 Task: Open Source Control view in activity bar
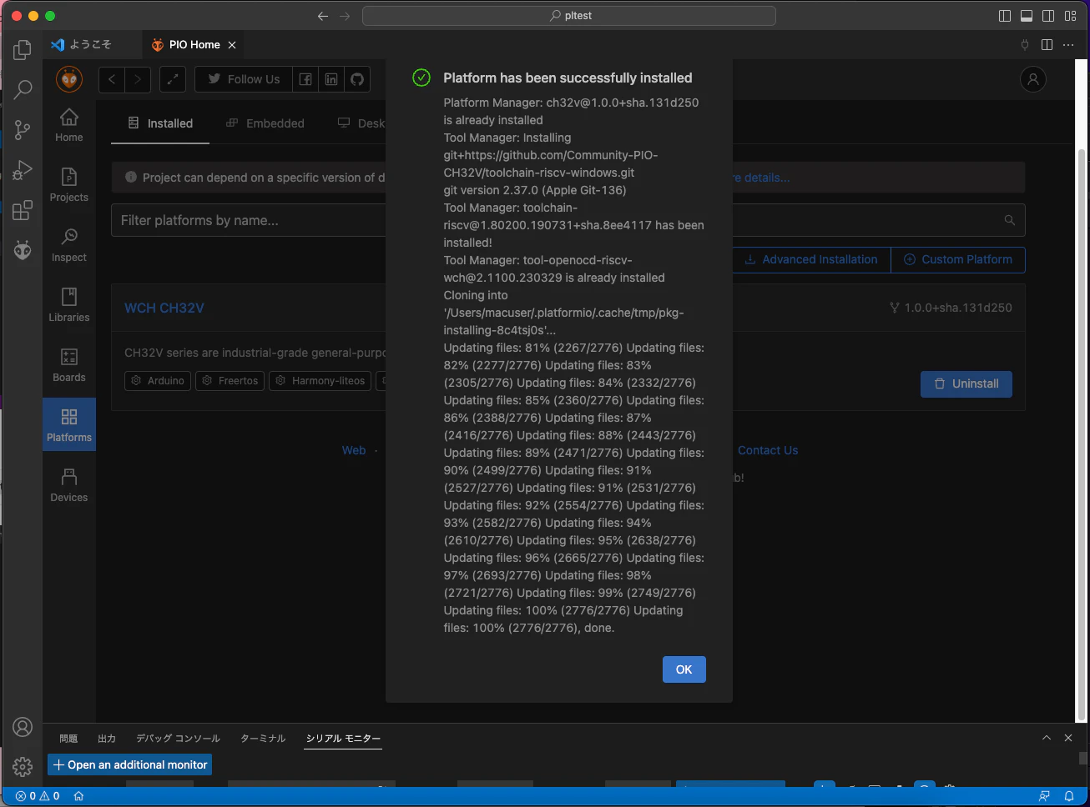point(23,129)
